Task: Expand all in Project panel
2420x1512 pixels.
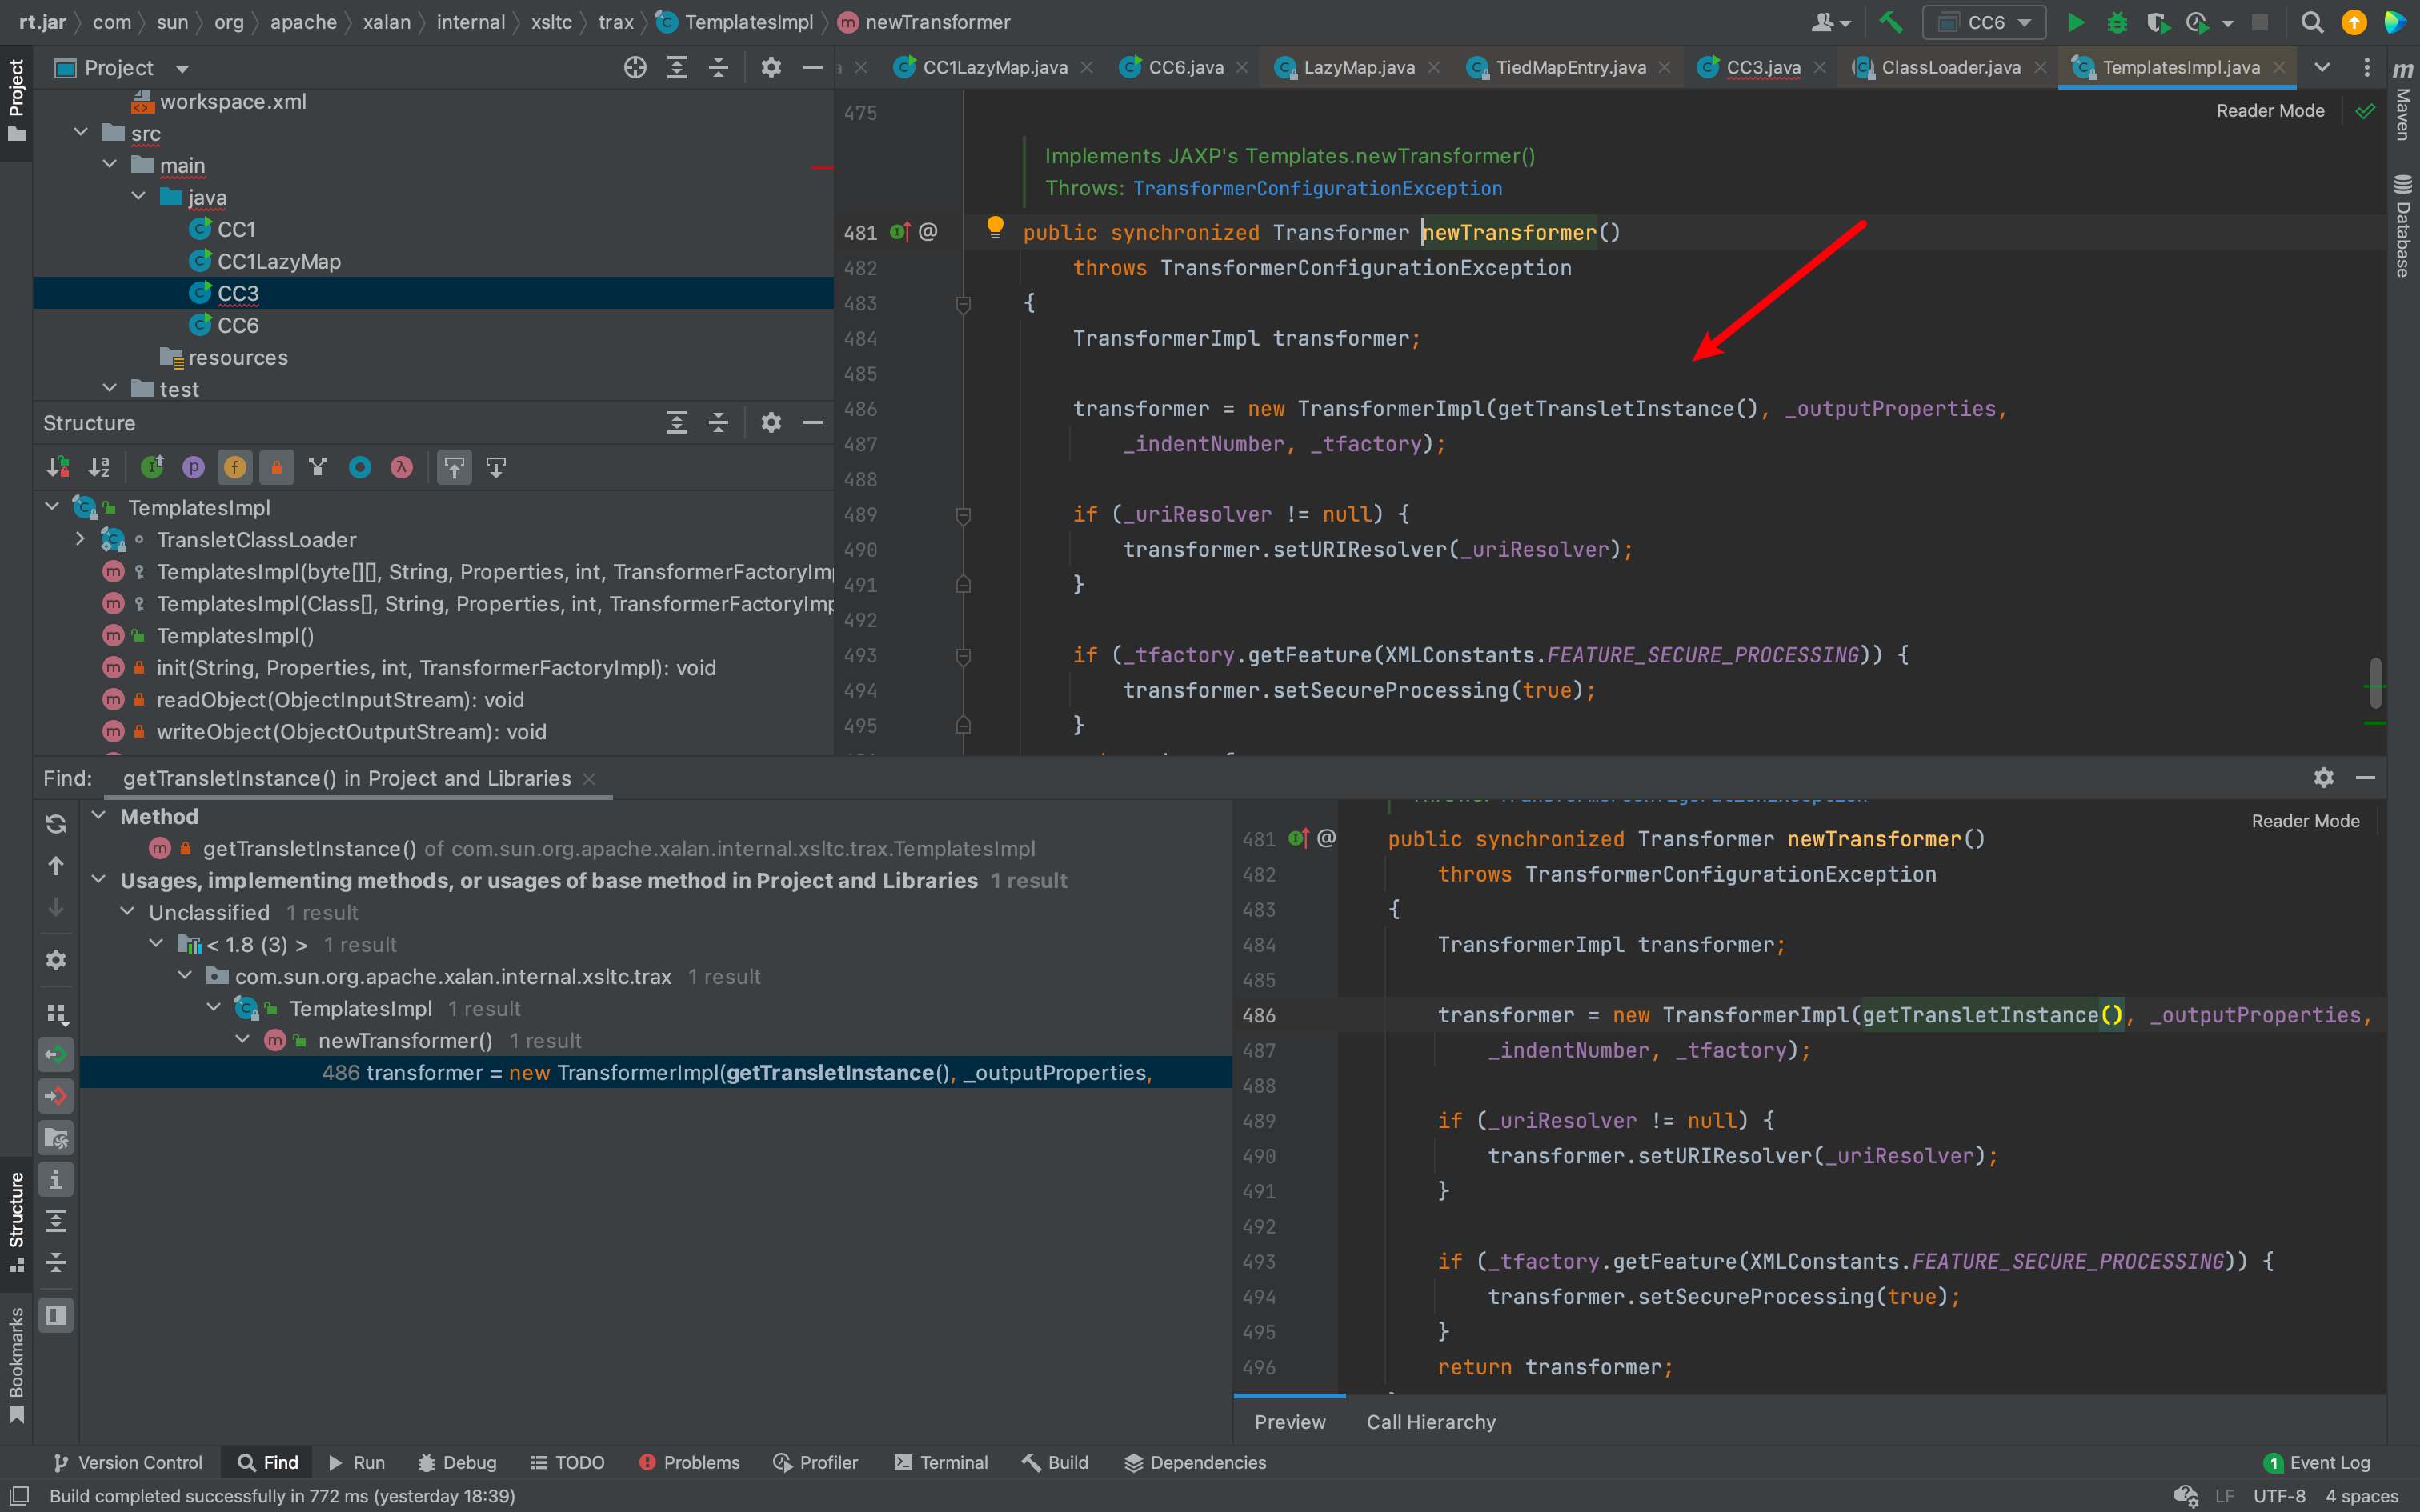Action: (x=677, y=67)
